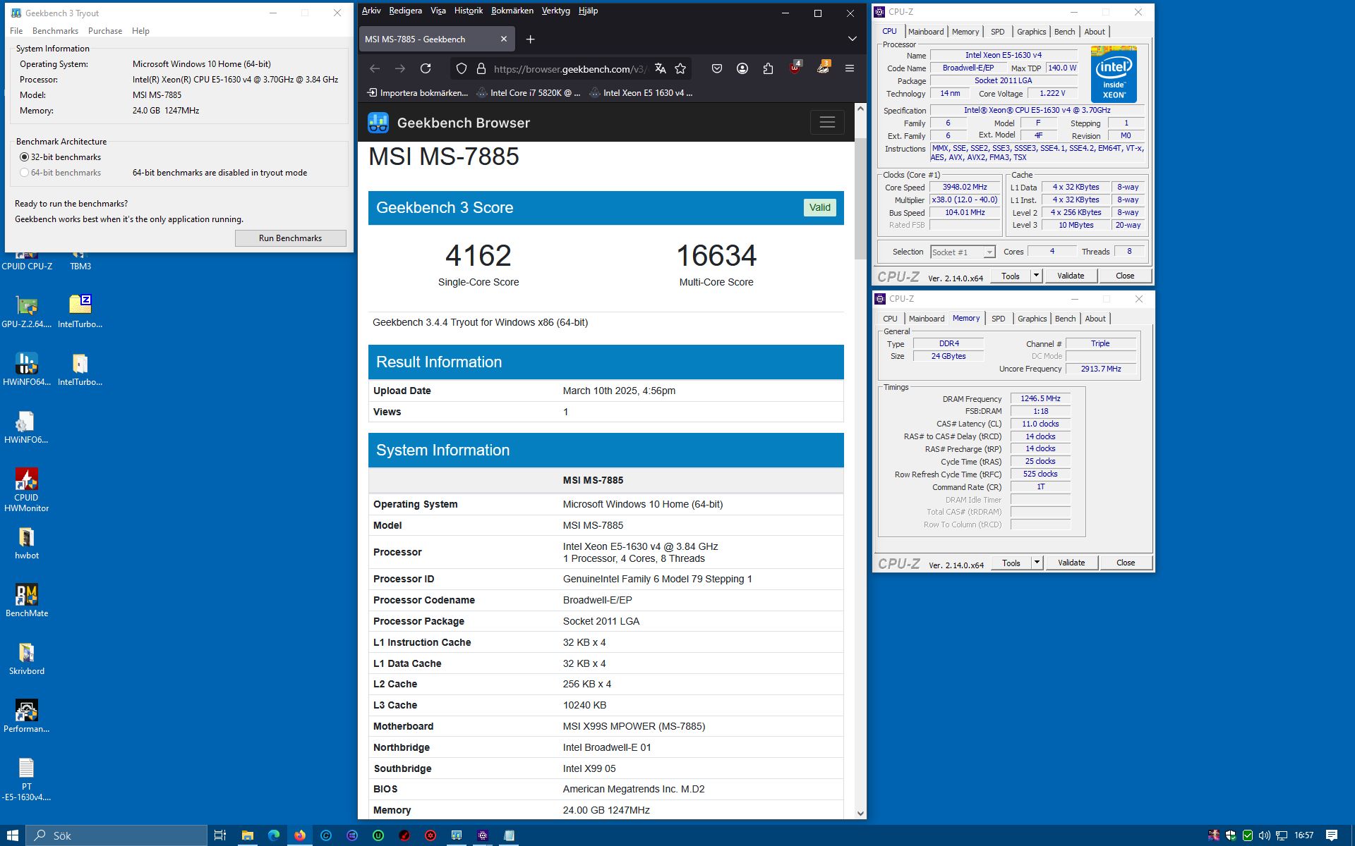The width and height of the screenshot is (1355, 846).
Task: Open the Intel Xeon E5 1630 v4 bookmark
Action: [x=641, y=92]
